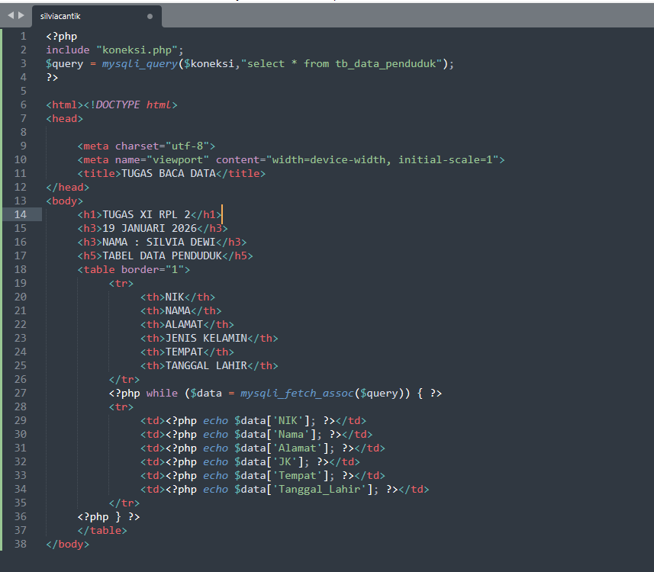Click the unsaved dot on silviacantik tab
Image resolution: width=654 pixels, height=572 pixels.
150,16
